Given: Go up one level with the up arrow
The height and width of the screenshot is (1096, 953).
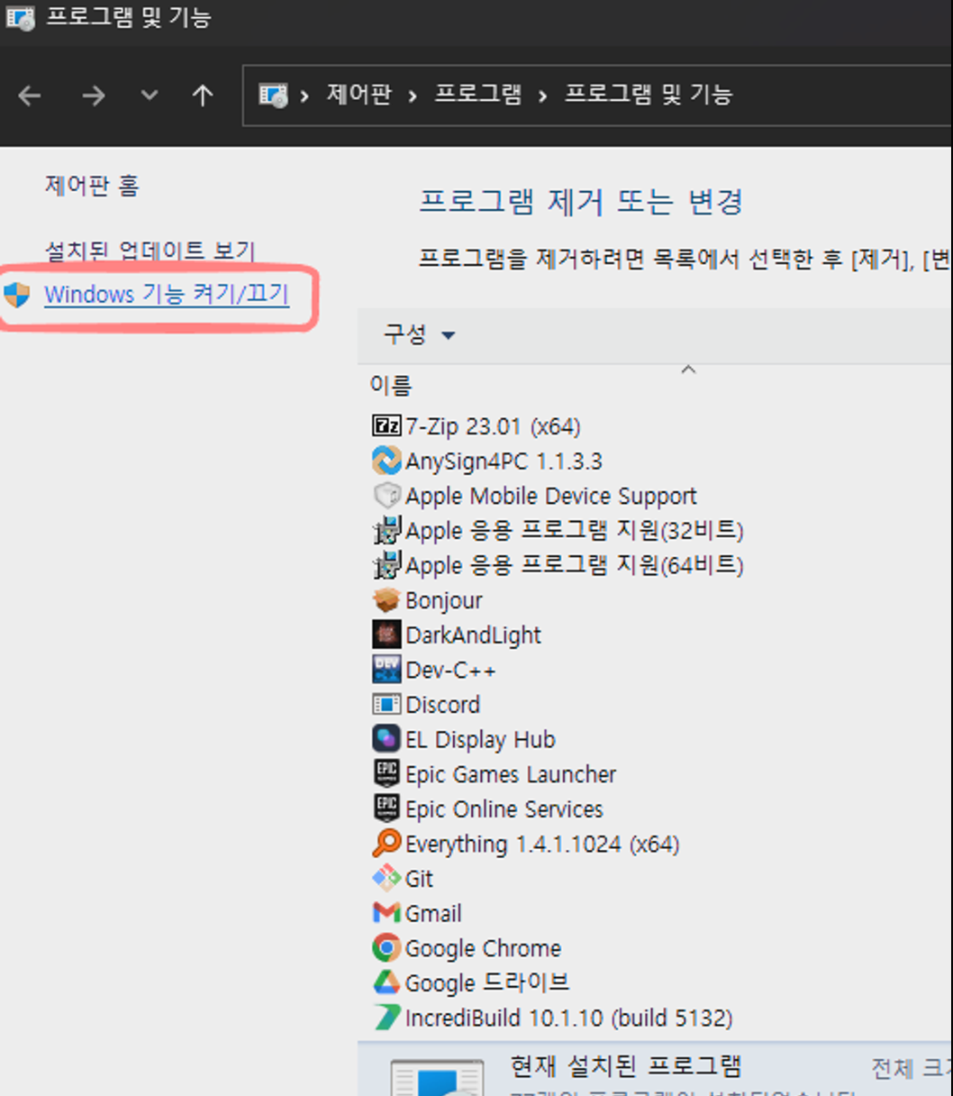Looking at the screenshot, I should (x=203, y=95).
